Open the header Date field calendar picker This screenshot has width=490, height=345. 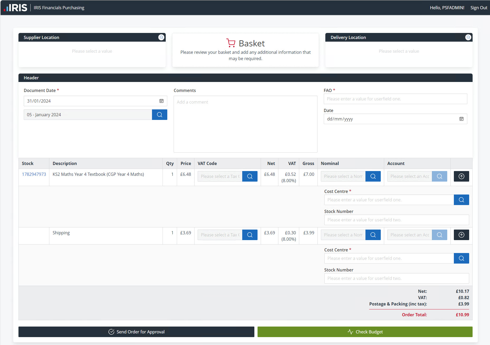pyautogui.click(x=461, y=119)
